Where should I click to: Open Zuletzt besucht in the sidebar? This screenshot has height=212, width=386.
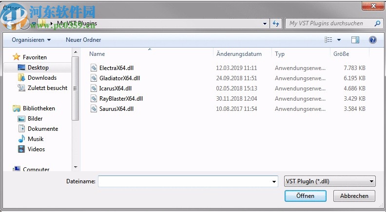47,88
